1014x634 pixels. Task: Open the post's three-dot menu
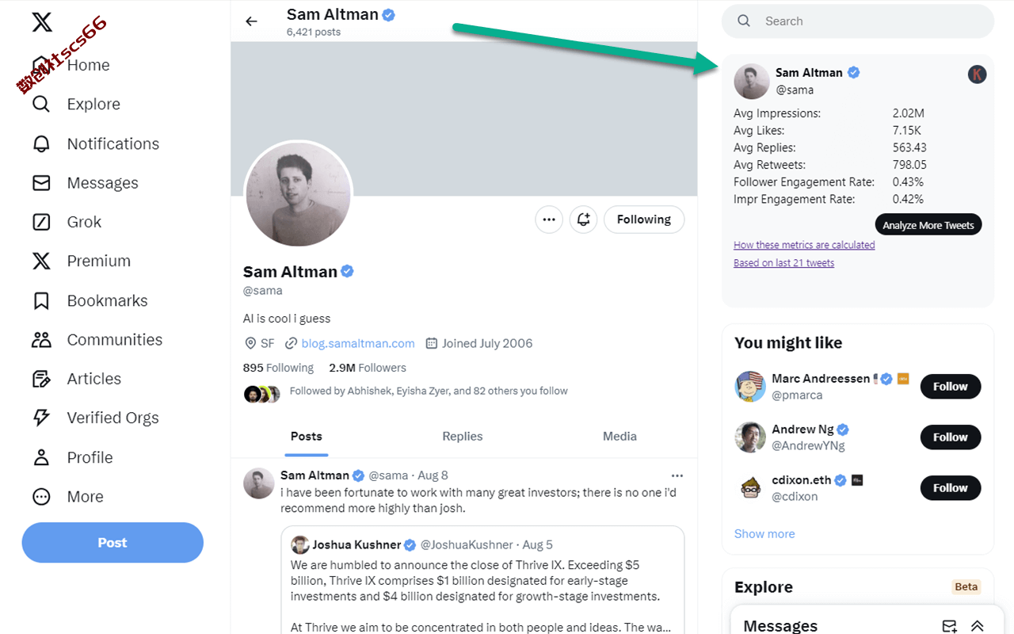[677, 475]
